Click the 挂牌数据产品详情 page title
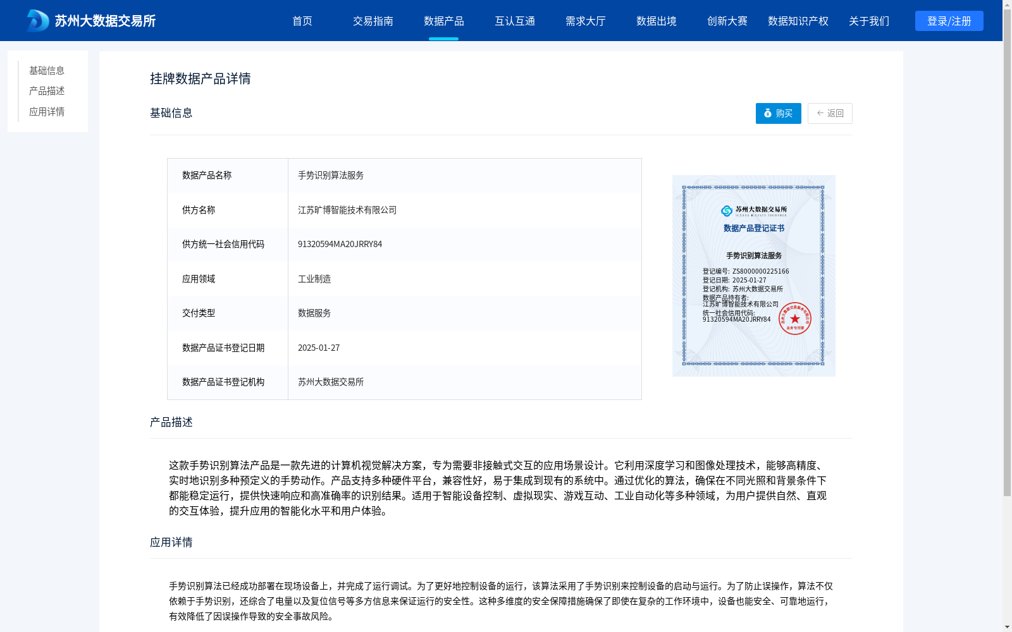The width and height of the screenshot is (1012, 632). pyautogui.click(x=201, y=78)
